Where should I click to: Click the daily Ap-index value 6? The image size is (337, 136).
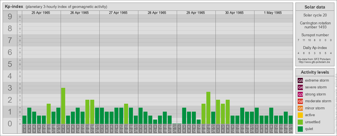304,53
